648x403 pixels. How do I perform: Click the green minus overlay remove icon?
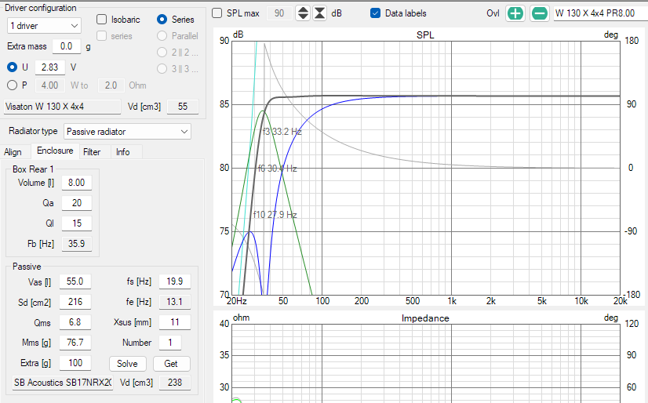pyautogui.click(x=539, y=13)
